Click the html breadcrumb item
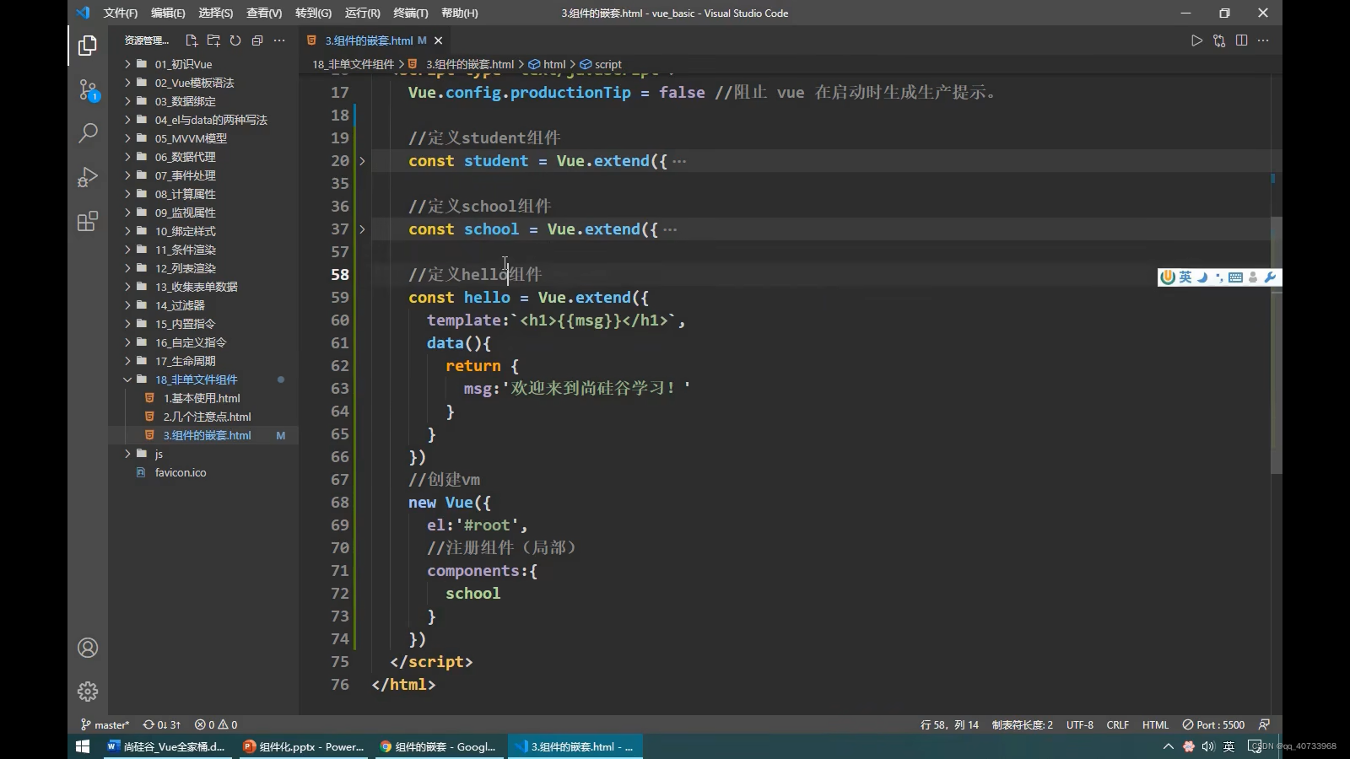This screenshot has width=1350, height=759. pos(548,64)
